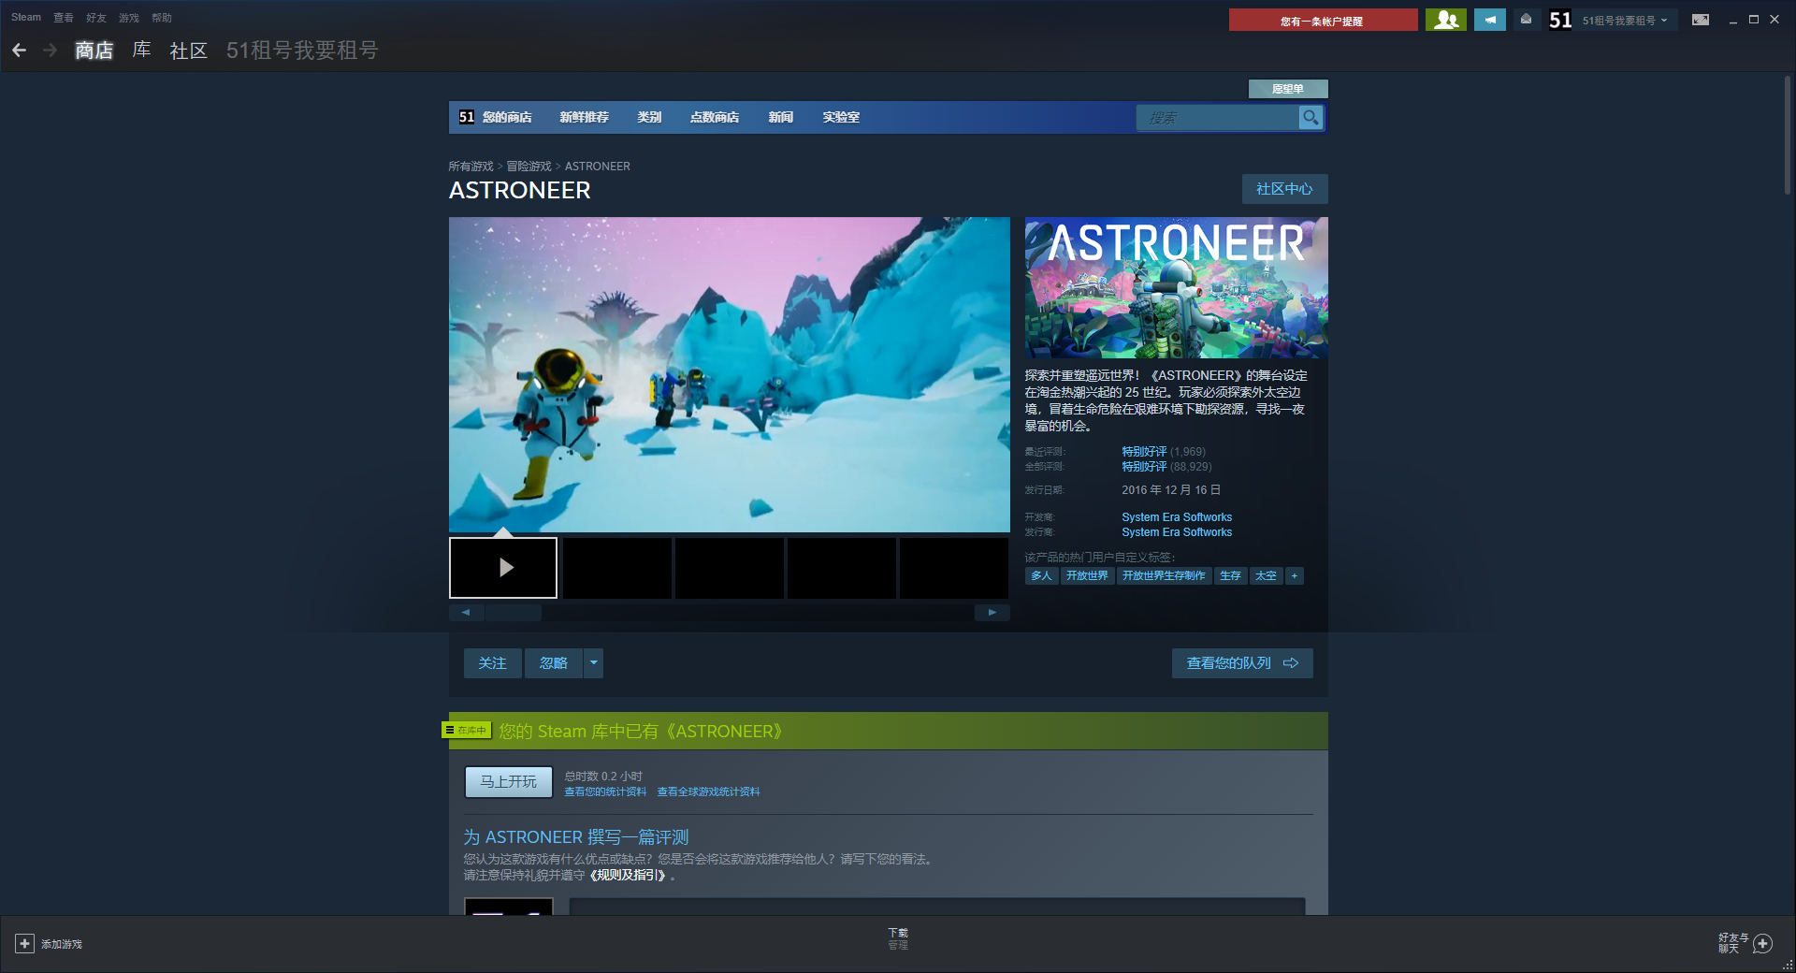Viewport: 1796px width, 973px height.
Task: Click the page vertical scrollbar
Action: [1787, 136]
